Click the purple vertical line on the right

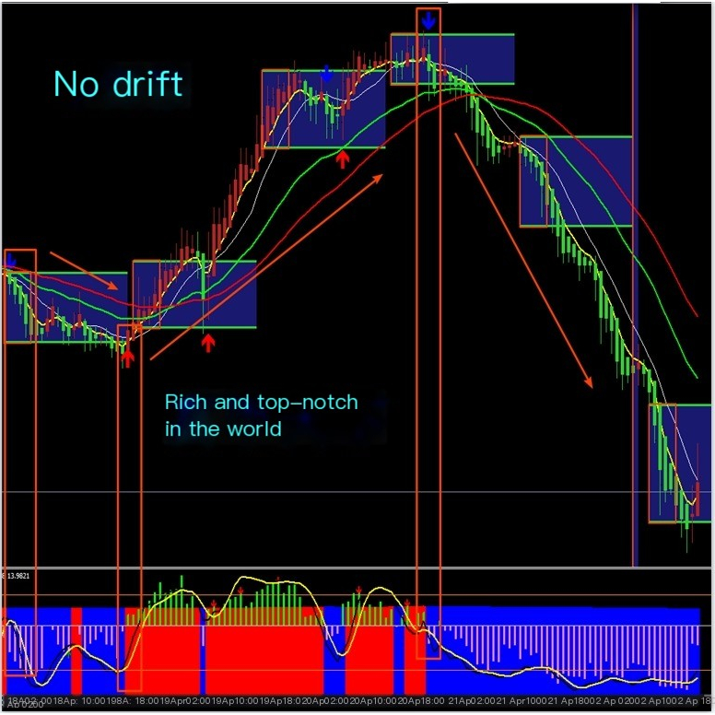[x=634, y=276]
